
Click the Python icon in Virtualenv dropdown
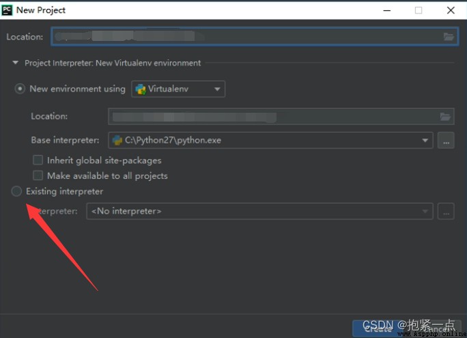point(141,89)
